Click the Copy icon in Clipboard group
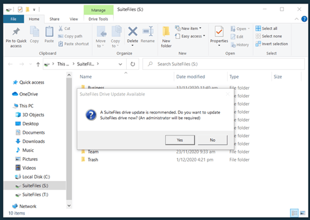Screen dimensions: 310x220 34,31
